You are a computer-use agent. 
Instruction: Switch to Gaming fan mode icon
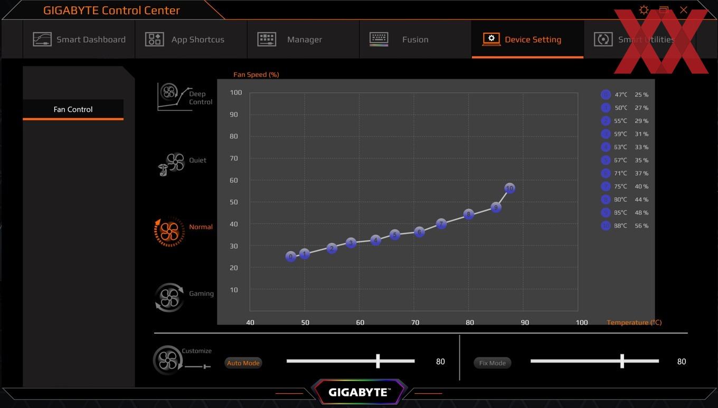pos(169,298)
